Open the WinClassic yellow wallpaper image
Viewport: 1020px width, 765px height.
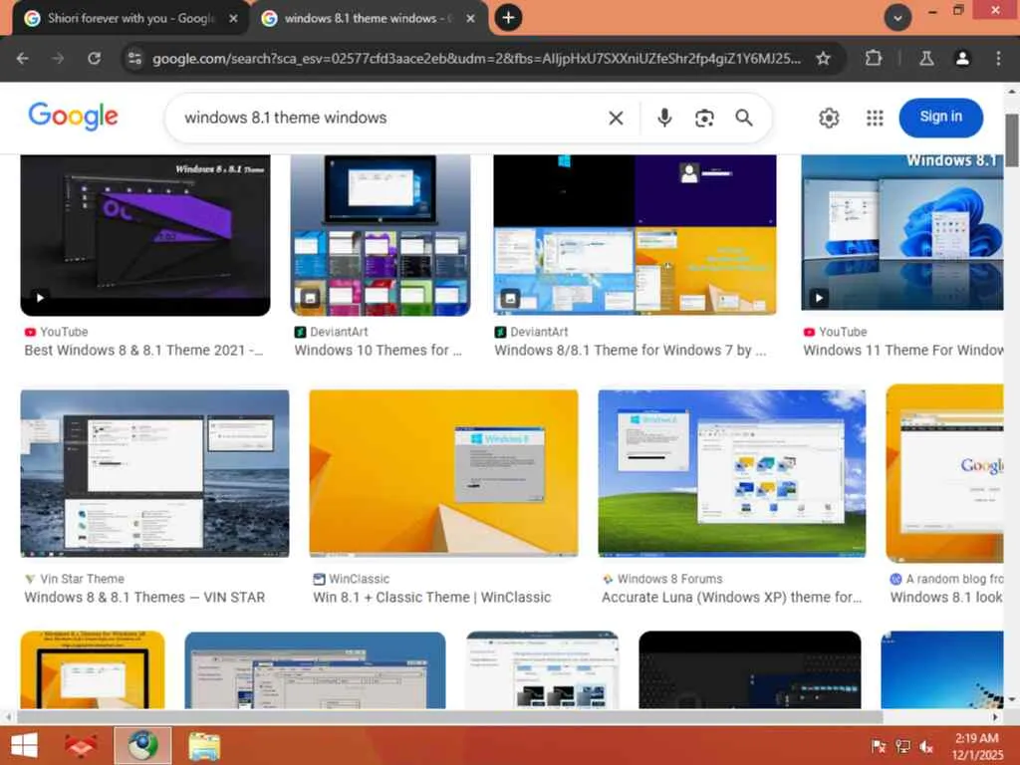click(x=443, y=473)
